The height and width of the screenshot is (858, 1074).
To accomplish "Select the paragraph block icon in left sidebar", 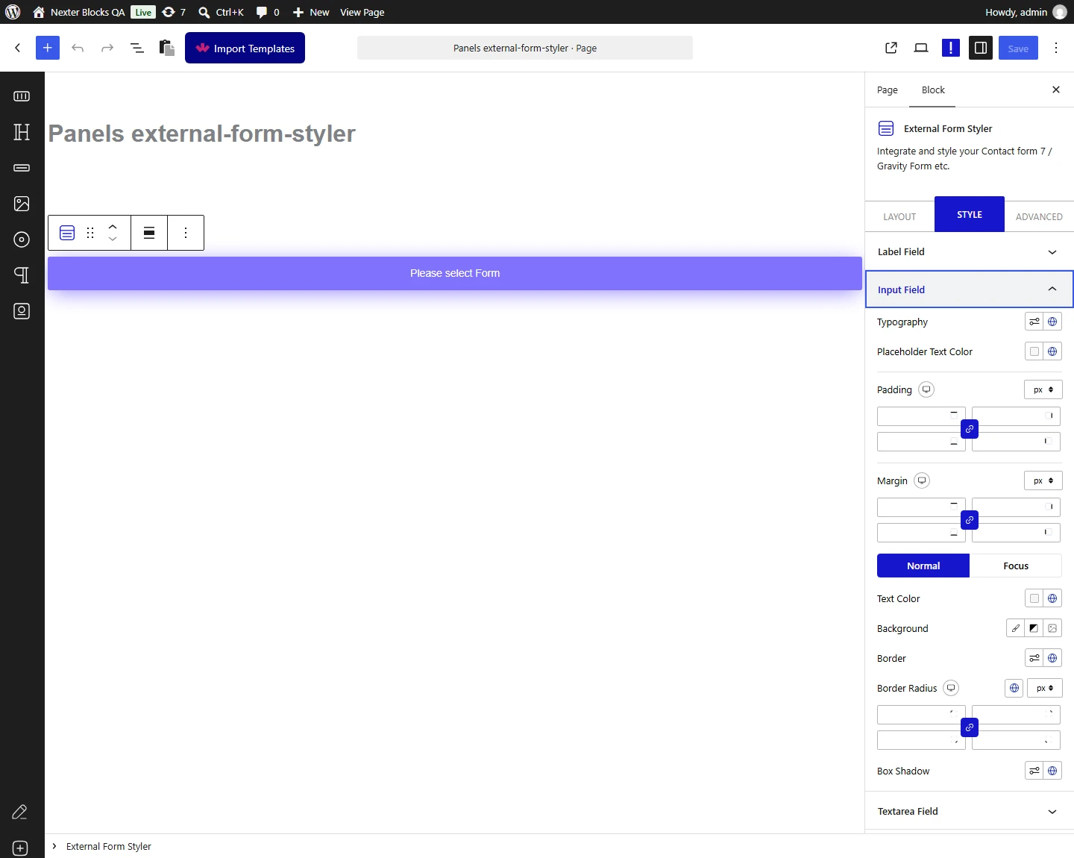I will click(22, 275).
